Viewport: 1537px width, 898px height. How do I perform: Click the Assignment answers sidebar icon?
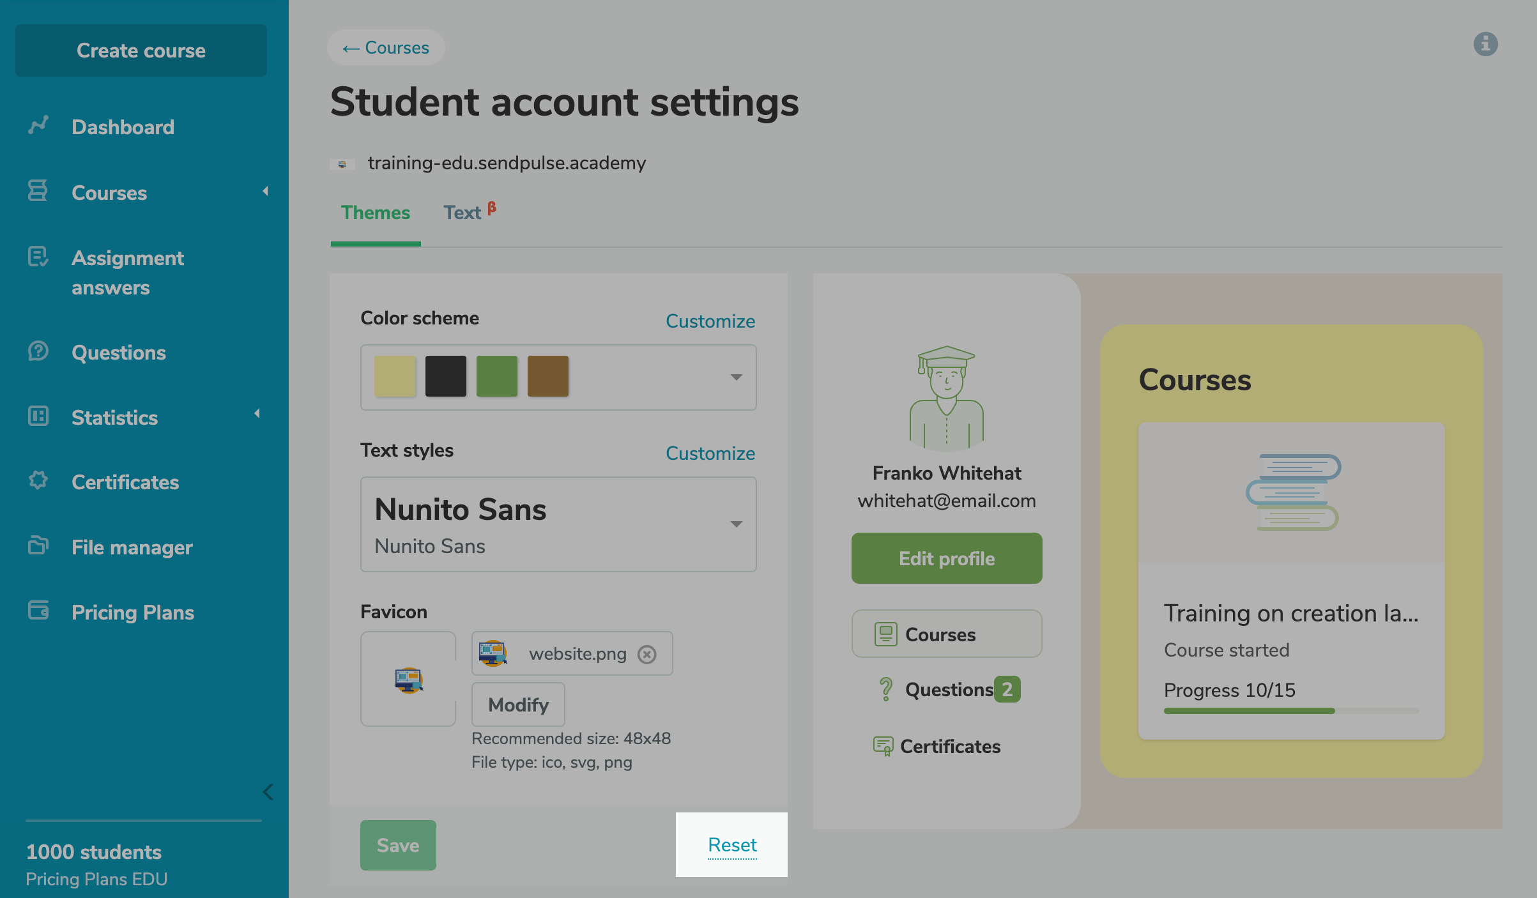(38, 257)
